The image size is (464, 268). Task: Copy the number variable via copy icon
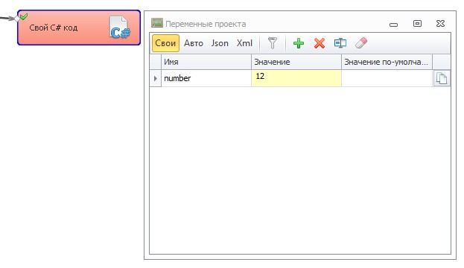[x=442, y=78]
